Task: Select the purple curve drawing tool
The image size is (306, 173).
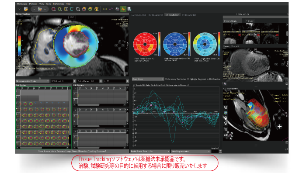Action: pos(111,9)
